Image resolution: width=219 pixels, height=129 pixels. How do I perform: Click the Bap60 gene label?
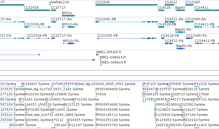click(180, 7)
